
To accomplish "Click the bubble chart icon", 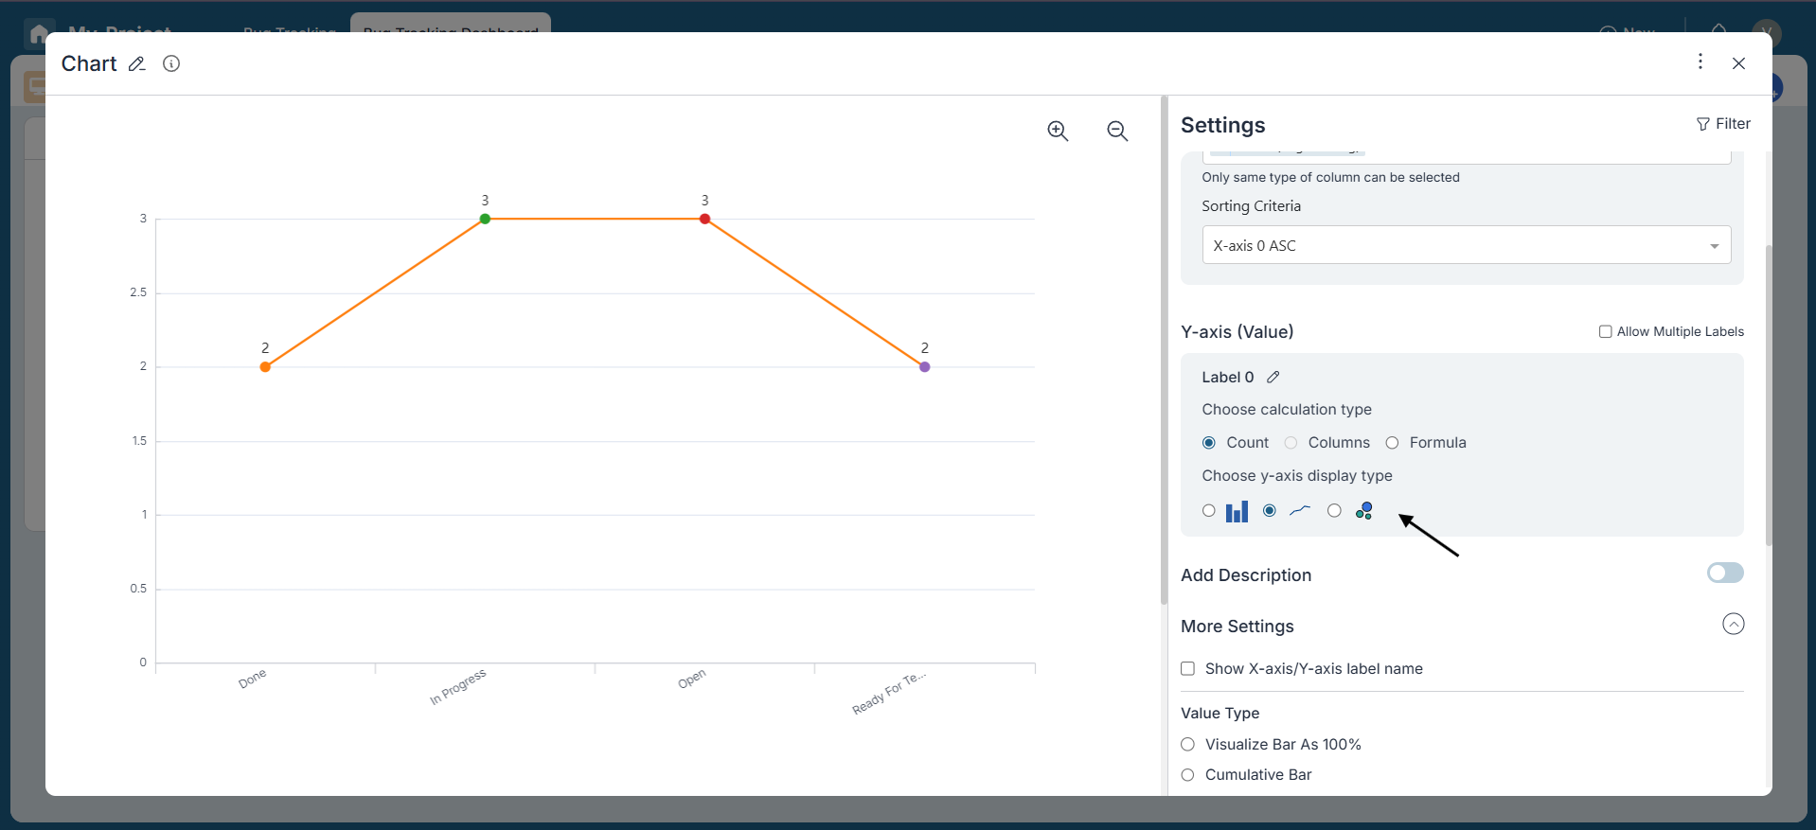I will pyautogui.click(x=1364, y=511).
